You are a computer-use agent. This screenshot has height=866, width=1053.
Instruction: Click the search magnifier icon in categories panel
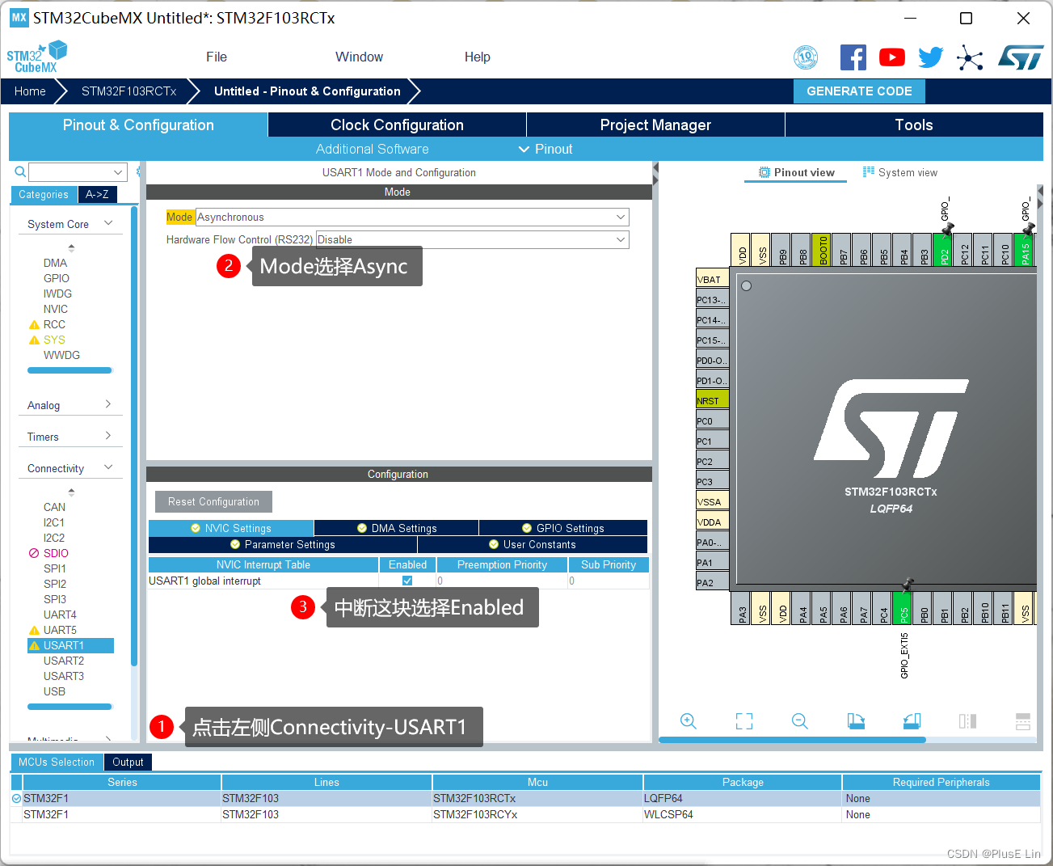point(20,172)
